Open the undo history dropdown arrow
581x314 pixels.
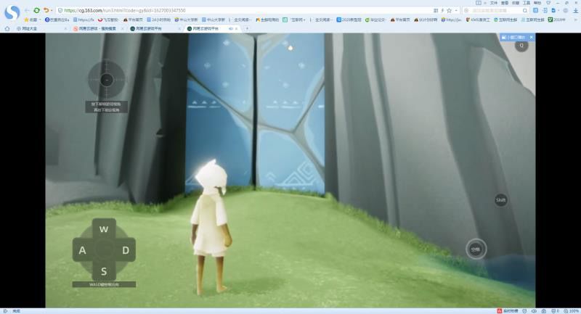point(51,10)
